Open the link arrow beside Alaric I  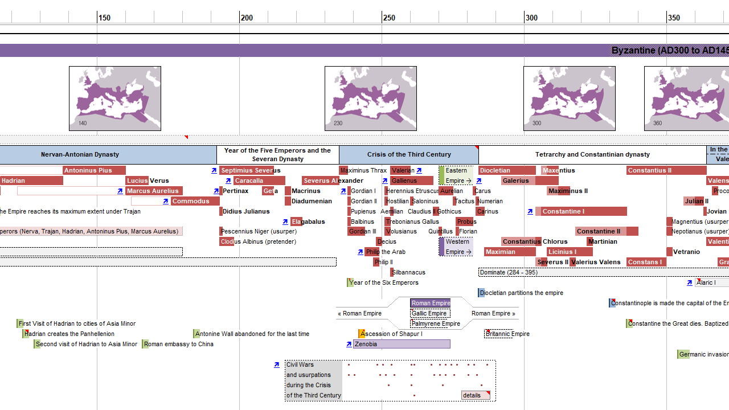(690, 283)
